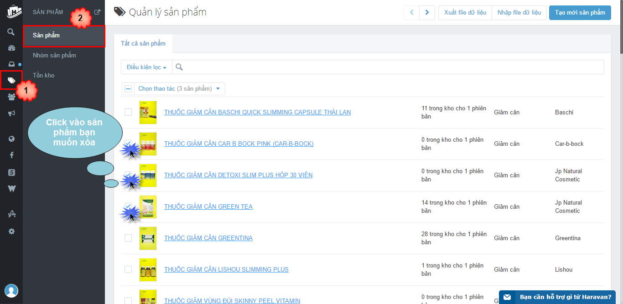This screenshot has width=623, height=304.
Task: Open the website globe icon in sidebar
Action: [x=11, y=139]
